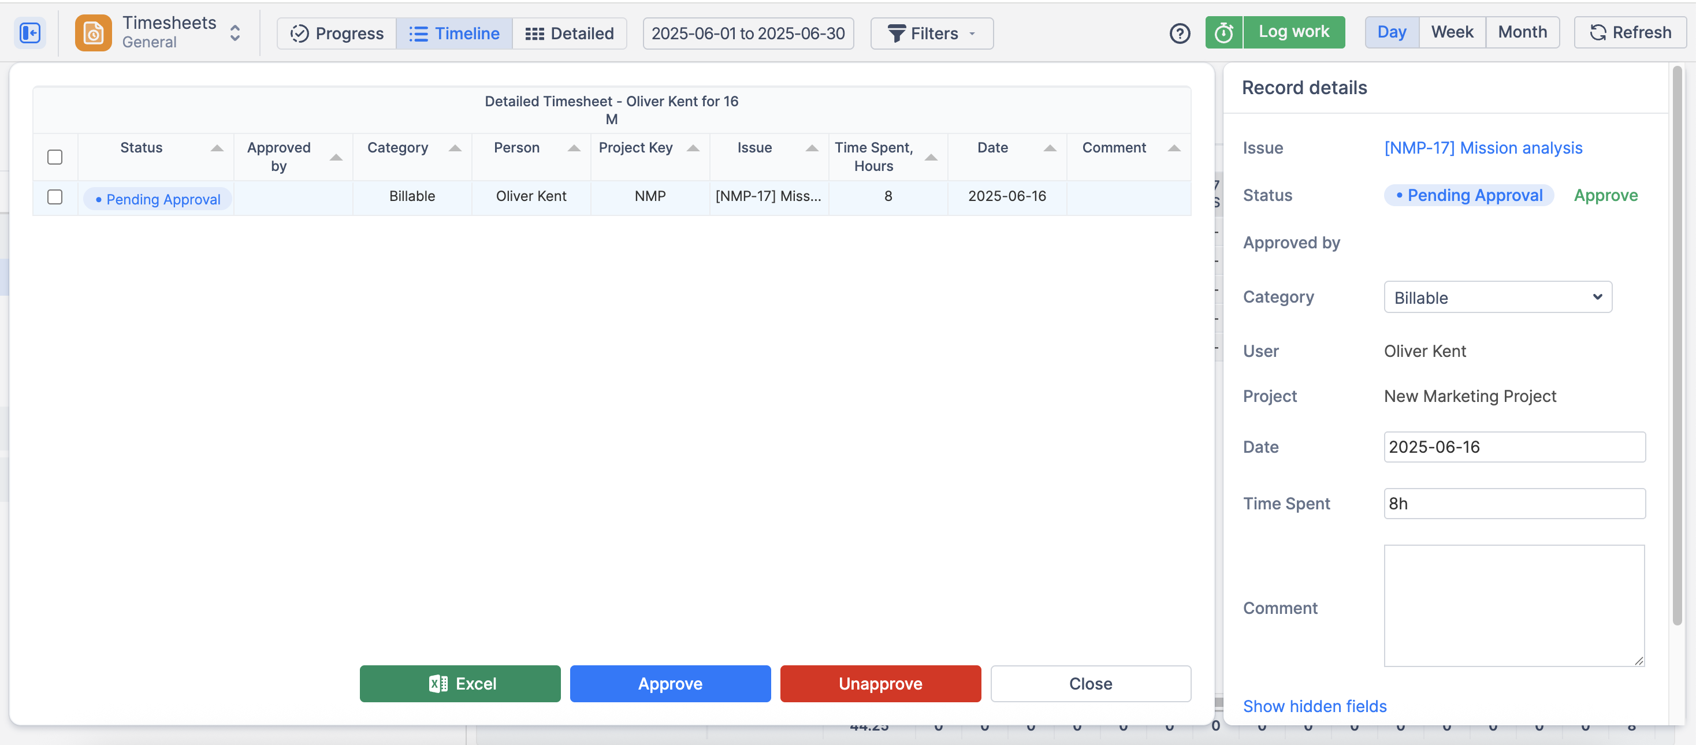Image resolution: width=1696 pixels, height=745 pixels.
Task: Collapse the sidebar panel icon
Action: coord(29,33)
